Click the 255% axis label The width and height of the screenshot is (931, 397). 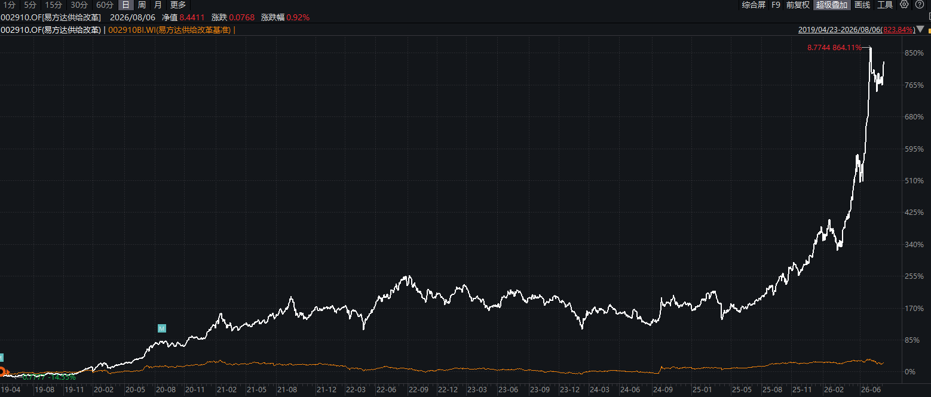tap(914, 276)
